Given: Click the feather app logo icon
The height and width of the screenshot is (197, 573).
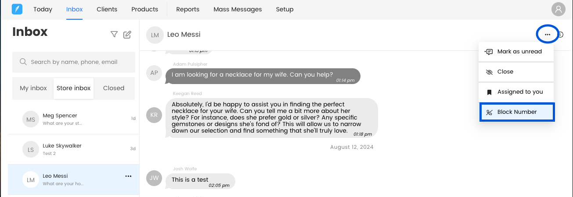Looking at the screenshot, I should [x=17, y=9].
